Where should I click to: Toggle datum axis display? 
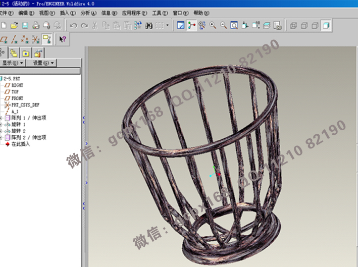[14, 38]
